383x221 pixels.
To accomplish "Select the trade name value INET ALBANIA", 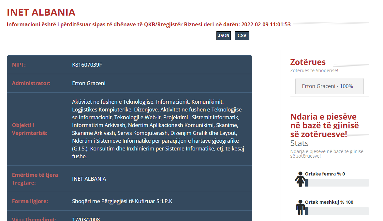I will click(89, 179).
